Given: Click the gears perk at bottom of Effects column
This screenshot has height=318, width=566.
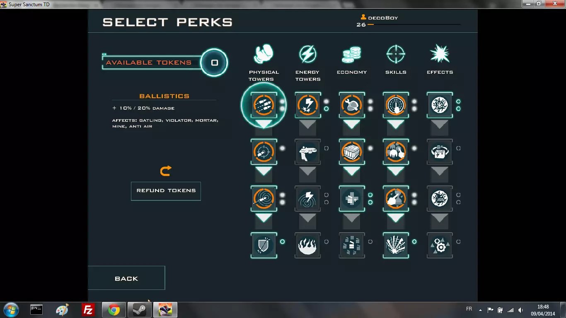Looking at the screenshot, I should (440, 245).
